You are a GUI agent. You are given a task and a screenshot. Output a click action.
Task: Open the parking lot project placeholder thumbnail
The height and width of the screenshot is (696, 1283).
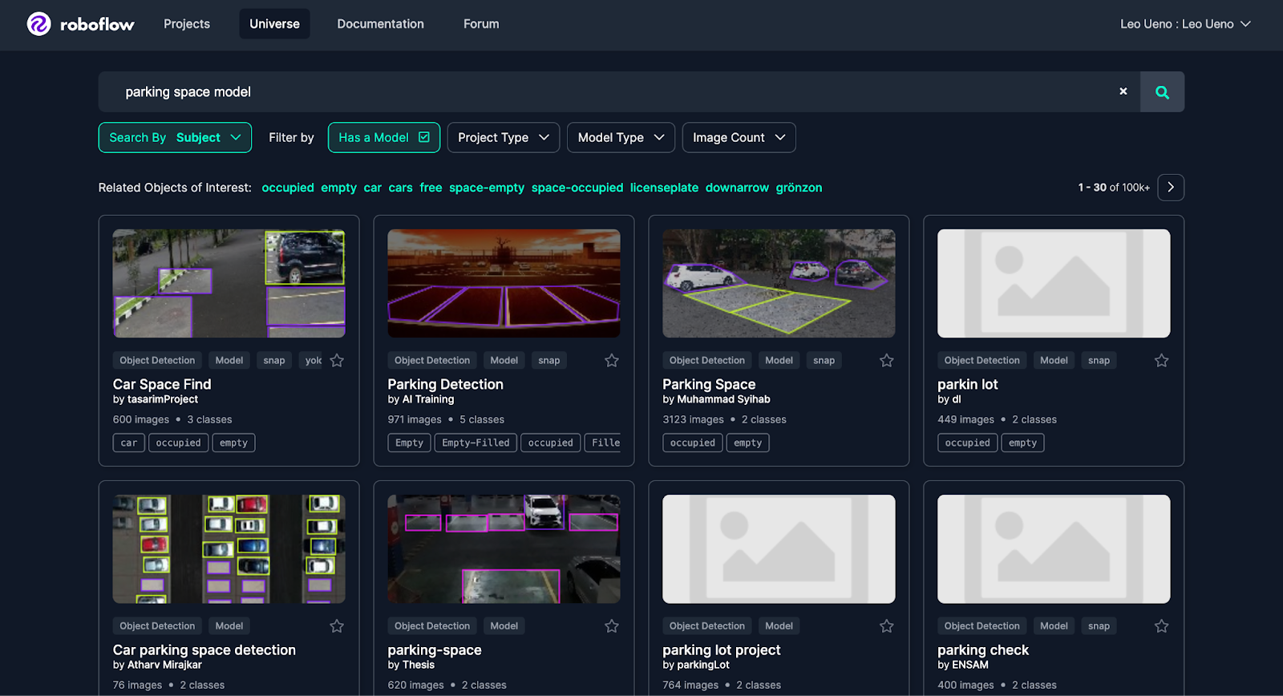[779, 548]
